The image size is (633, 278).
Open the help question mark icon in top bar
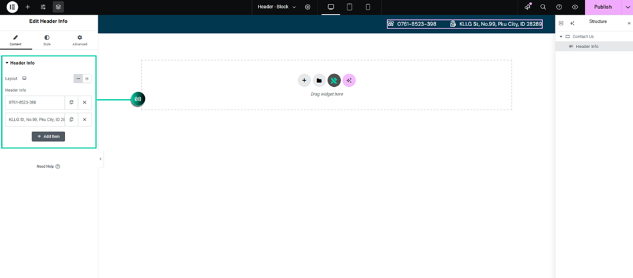click(x=559, y=7)
